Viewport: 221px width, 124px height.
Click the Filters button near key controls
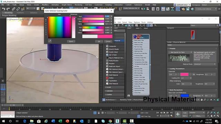click(199, 116)
